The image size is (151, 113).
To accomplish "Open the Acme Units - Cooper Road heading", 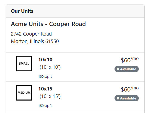I will (48, 24).
